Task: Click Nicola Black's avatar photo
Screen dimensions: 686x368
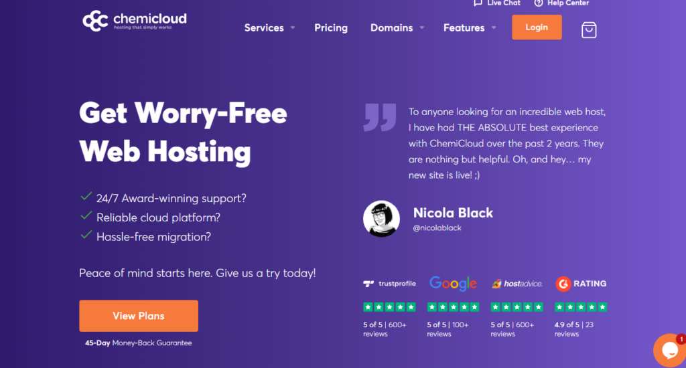Action: coord(381,219)
